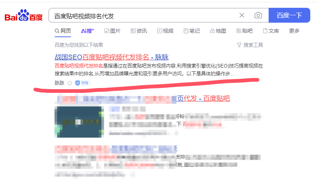Image resolution: width=317 pixels, height=185 pixels.
Task: Open the 笔记 tab
Action: 192,31
